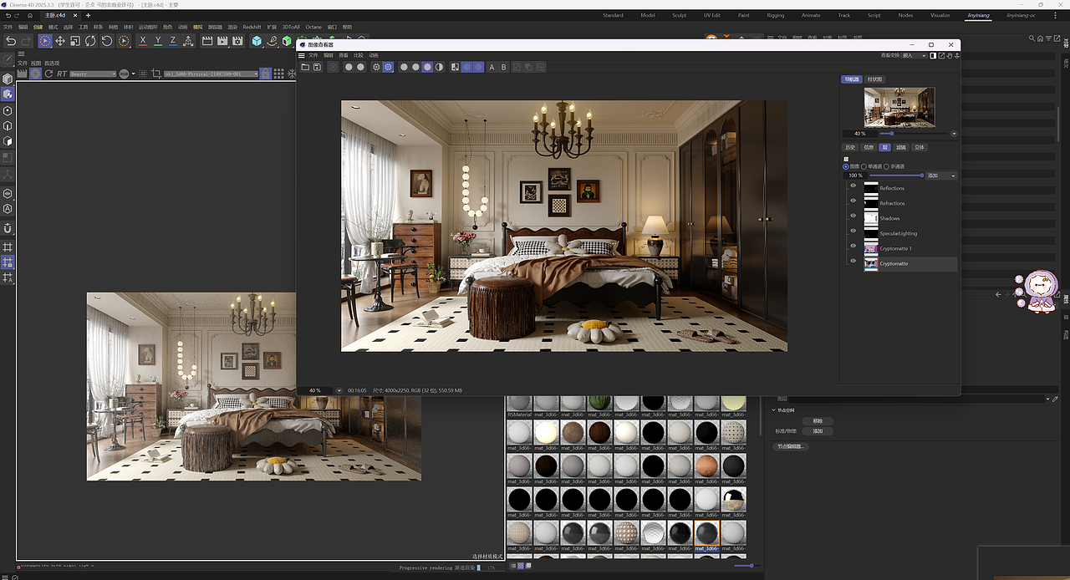1070x580 pixels.
Task: Open the Picture Viewer hamburger menu
Action: click(x=302, y=55)
